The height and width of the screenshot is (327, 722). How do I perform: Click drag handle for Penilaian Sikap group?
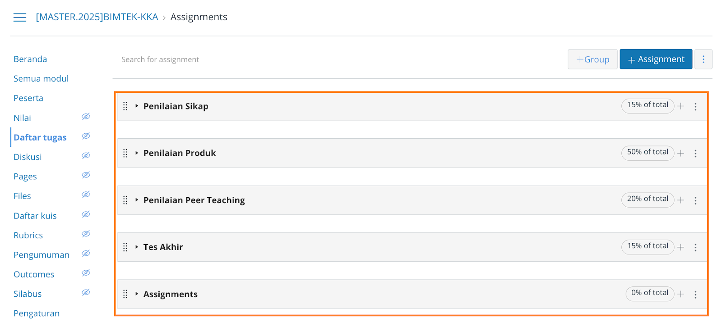pos(125,106)
